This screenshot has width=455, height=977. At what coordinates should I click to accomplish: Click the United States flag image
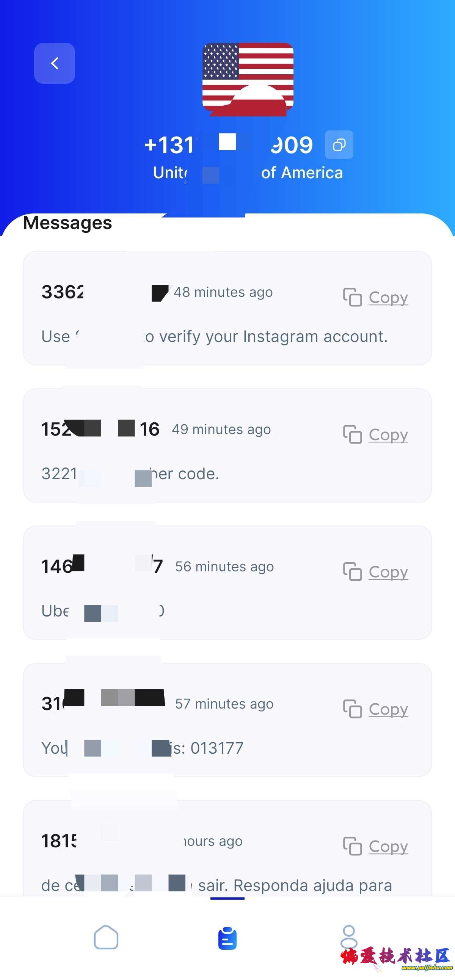(248, 80)
